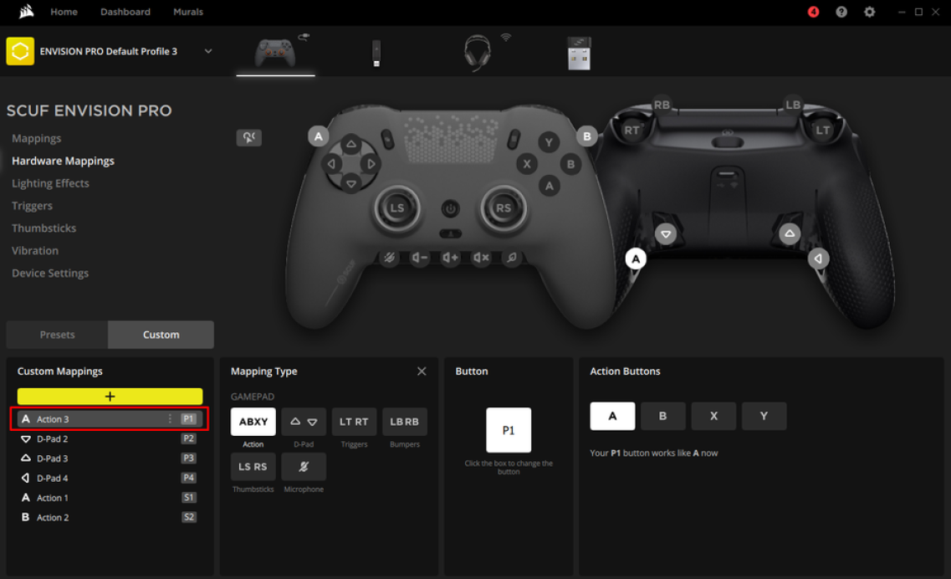Click the D-pad up arrow on controller
Screen dimensions: 951x579
(x=351, y=145)
